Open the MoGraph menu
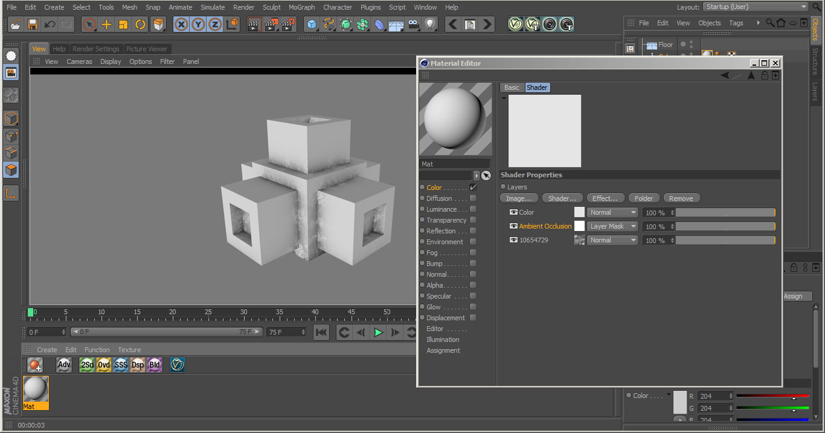 pyautogui.click(x=301, y=7)
